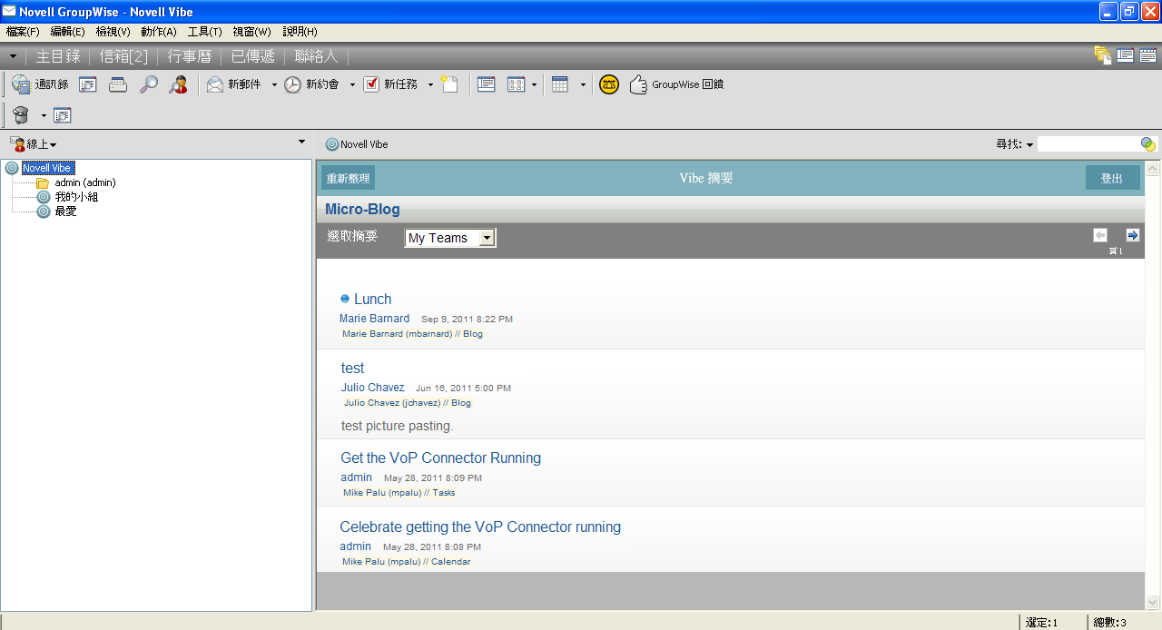Select 我的小組 in the folder tree

tap(76, 196)
